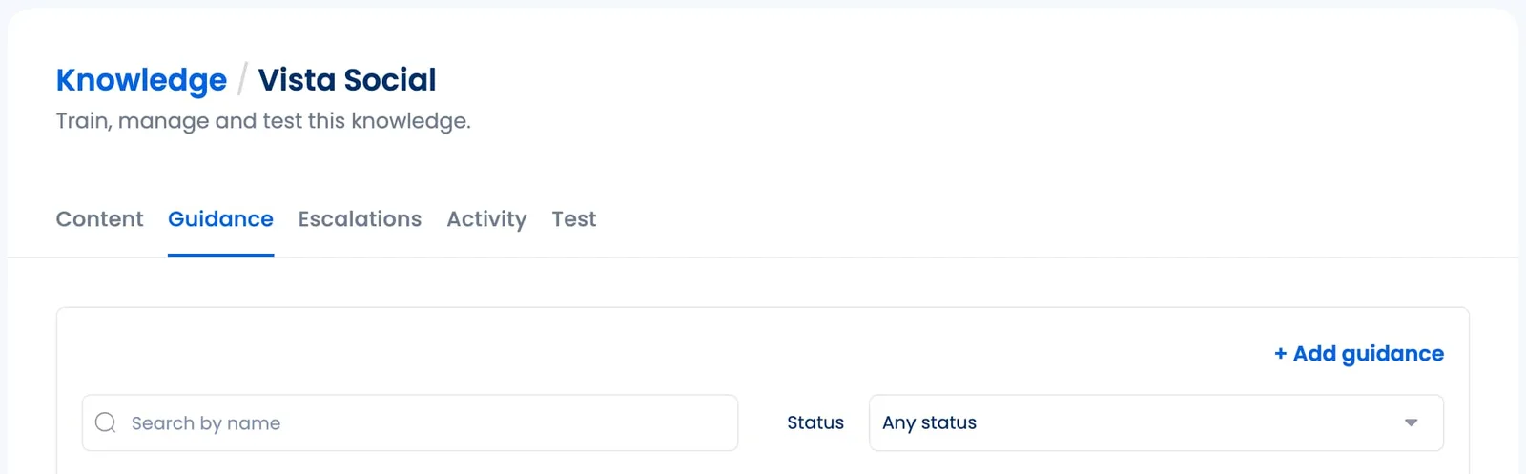Select the Test tab

pyautogui.click(x=573, y=219)
